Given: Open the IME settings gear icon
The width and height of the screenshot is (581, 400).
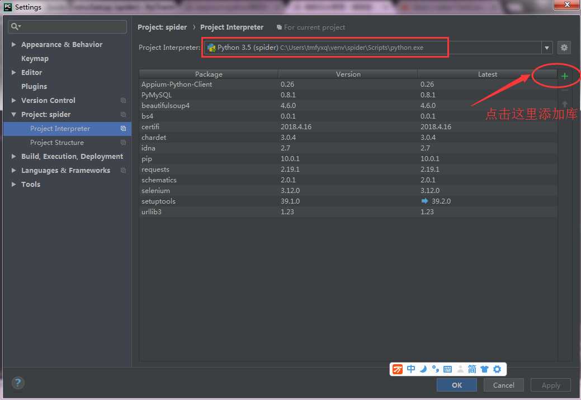Looking at the screenshot, I should 497,369.
